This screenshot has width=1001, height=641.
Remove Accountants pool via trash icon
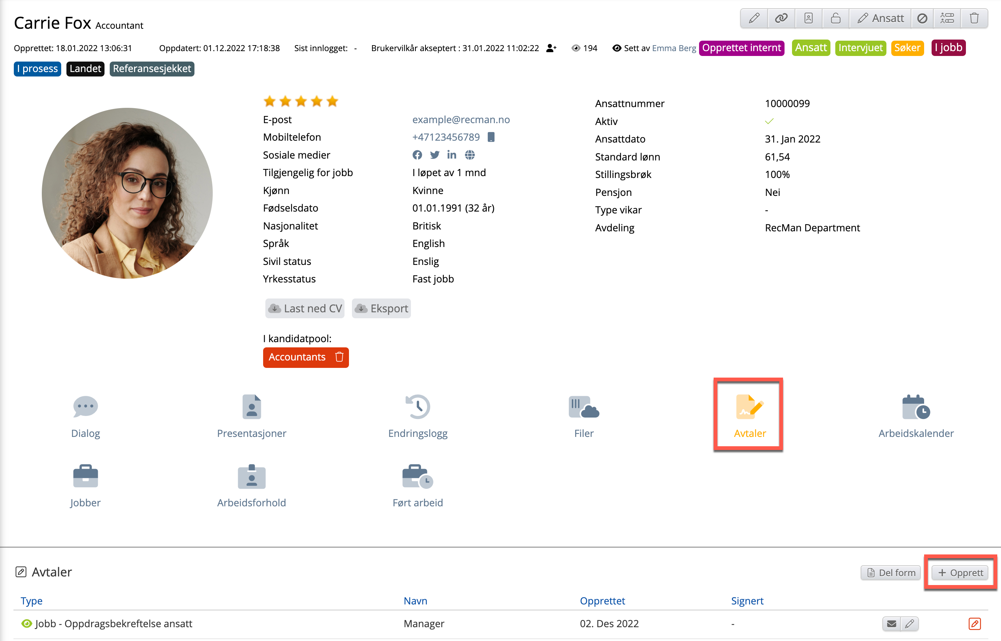point(339,357)
